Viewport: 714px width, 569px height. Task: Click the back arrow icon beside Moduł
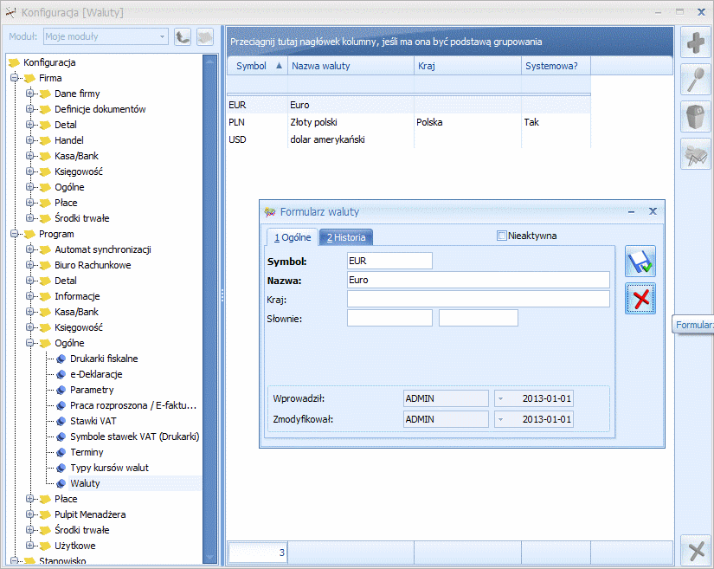pos(182,37)
